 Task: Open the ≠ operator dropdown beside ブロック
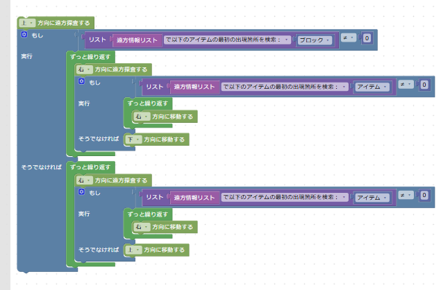[349, 37]
